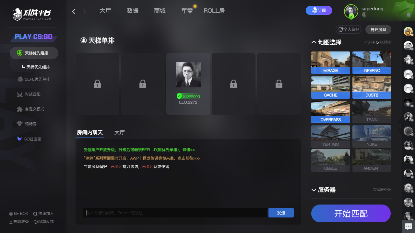
Task: Open superlong profile avatar in header
Action: (351, 11)
